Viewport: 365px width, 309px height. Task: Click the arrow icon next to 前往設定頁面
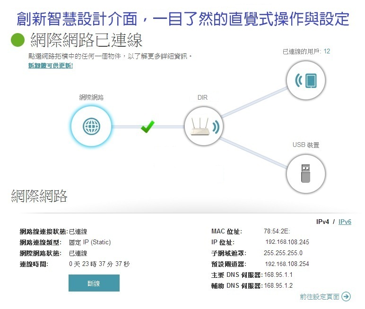[346, 297]
